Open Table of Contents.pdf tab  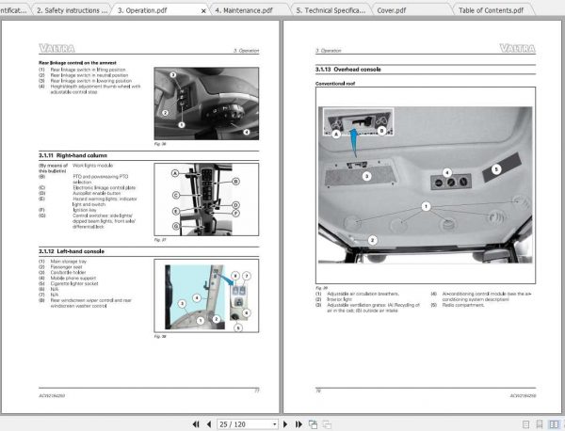[x=491, y=10]
